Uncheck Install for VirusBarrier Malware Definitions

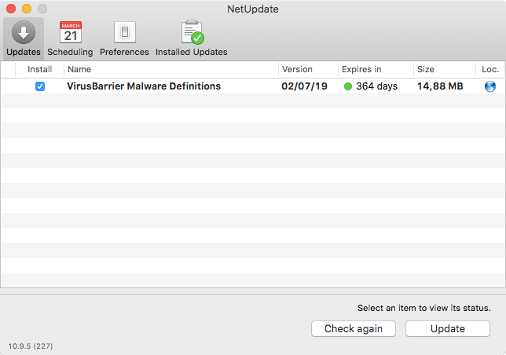[x=40, y=86]
